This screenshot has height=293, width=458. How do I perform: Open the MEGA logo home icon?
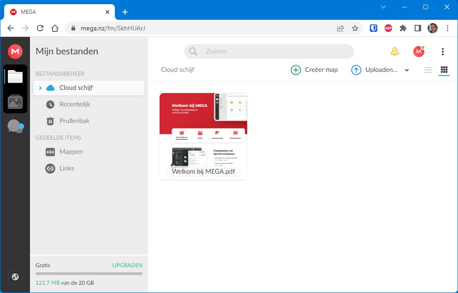pyautogui.click(x=15, y=51)
